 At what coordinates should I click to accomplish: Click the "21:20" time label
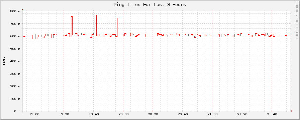pos(242,114)
